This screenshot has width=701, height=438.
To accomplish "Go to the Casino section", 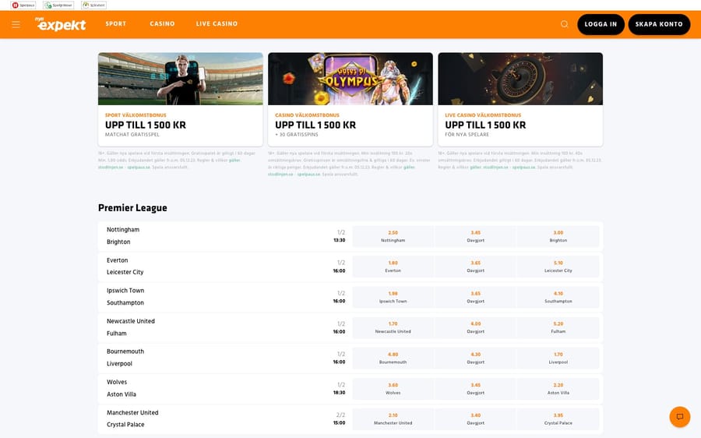I will (162, 24).
